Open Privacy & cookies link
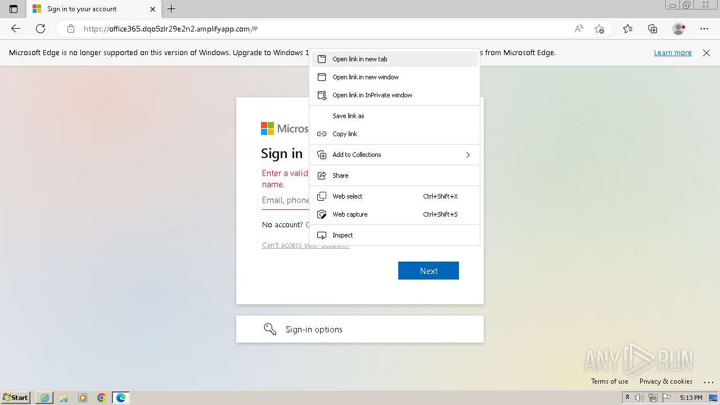Viewport: 720px width, 405px height. tap(666, 381)
